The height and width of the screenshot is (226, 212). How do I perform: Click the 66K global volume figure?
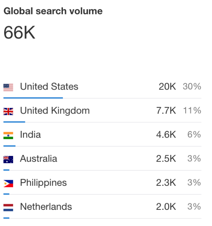tap(19, 32)
